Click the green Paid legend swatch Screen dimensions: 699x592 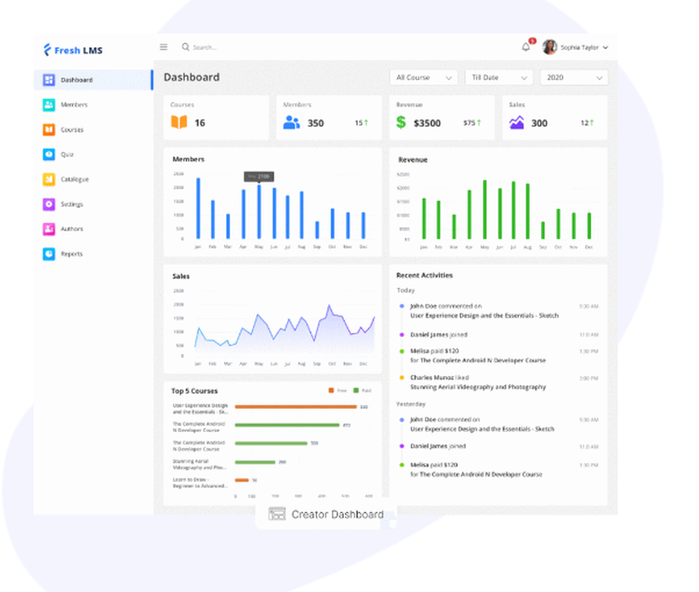(356, 391)
